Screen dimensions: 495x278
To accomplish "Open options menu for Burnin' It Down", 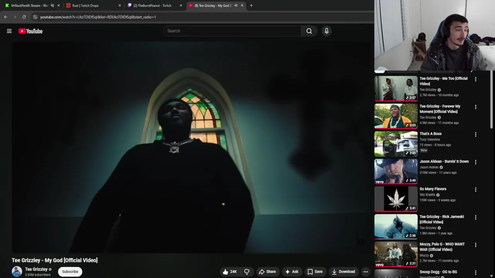I will [x=476, y=162].
